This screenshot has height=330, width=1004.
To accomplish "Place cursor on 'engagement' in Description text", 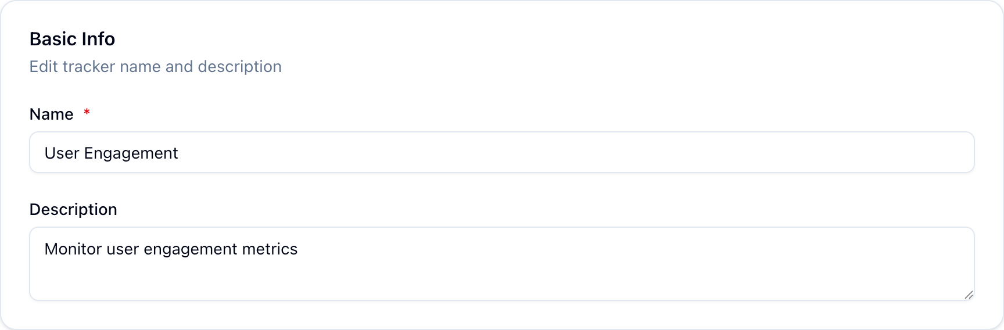I will tap(190, 249).
